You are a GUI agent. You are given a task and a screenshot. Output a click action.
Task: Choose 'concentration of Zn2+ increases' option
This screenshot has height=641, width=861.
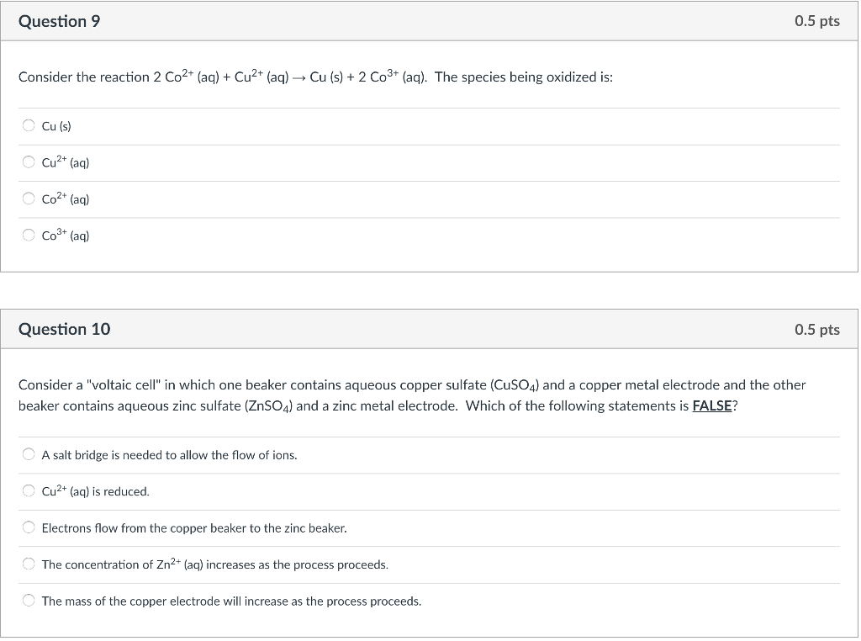pyautogui.click(x=29, y=564)
